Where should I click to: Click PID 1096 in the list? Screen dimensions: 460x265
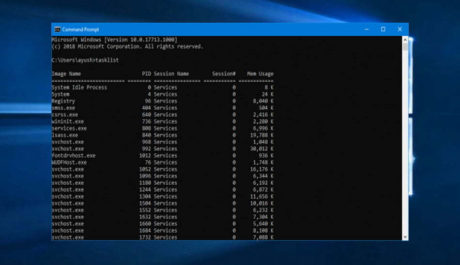point(145,176)
